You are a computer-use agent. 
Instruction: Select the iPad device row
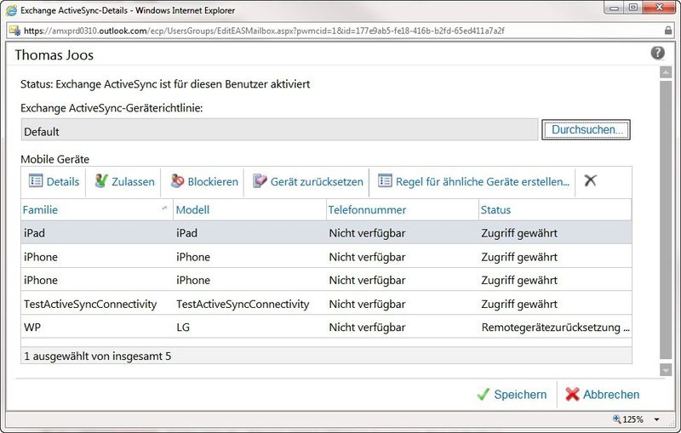(x=326, y=232)
